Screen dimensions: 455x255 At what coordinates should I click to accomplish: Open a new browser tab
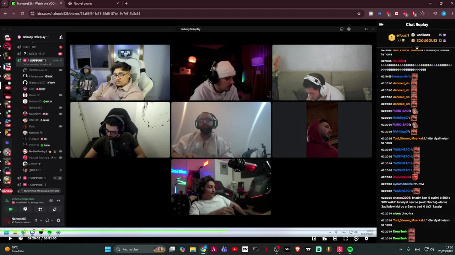(x=126, y=4)
